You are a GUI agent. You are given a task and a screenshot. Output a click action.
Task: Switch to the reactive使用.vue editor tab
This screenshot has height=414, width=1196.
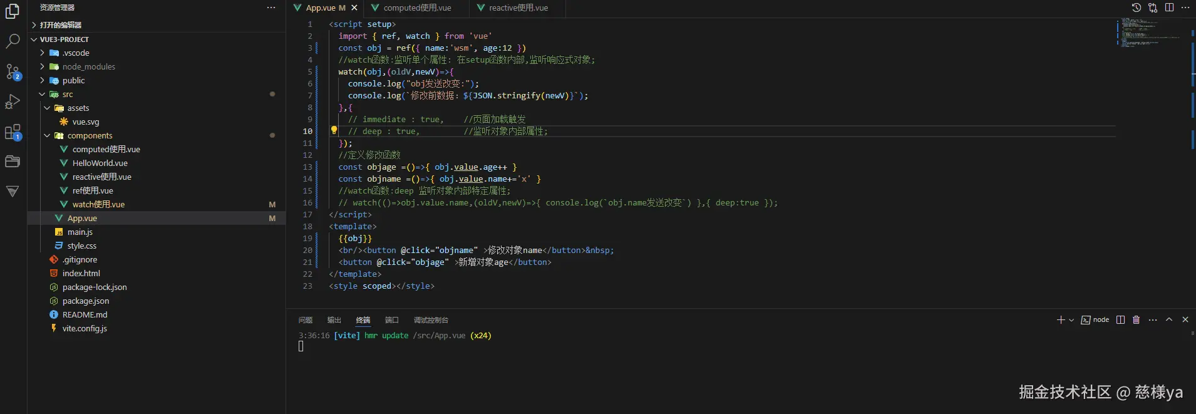[x=518, y=8]
